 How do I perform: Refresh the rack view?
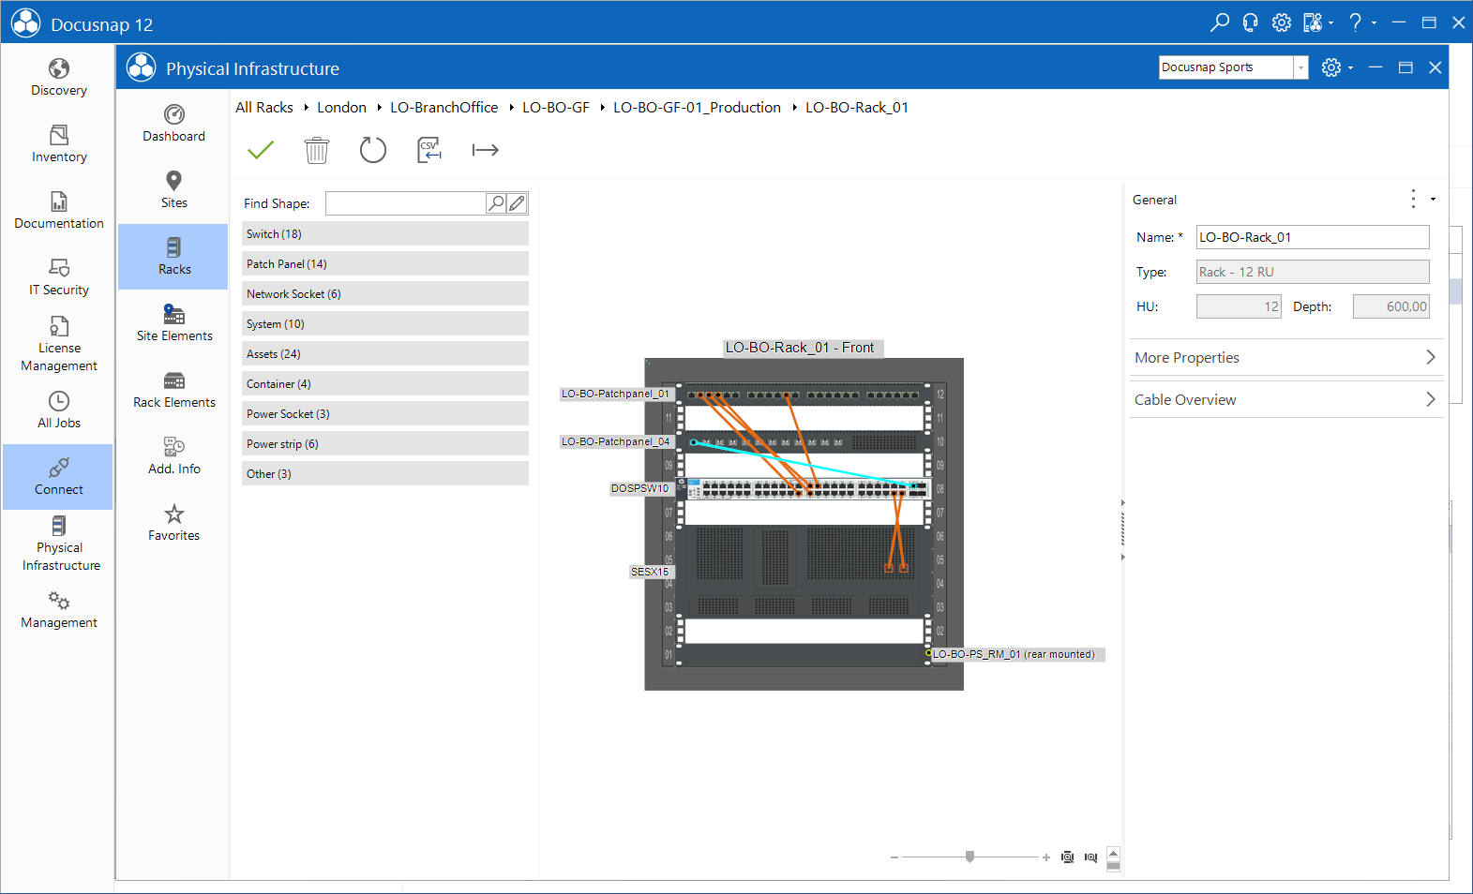pyautogui.click(x=373, y=150)
